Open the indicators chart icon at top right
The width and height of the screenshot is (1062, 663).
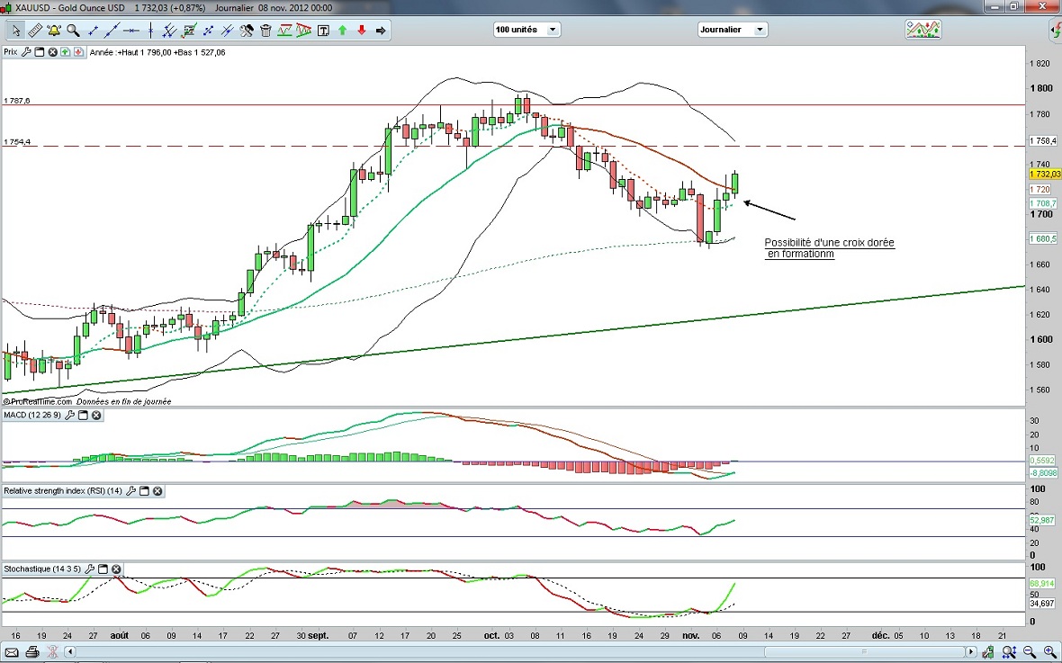pos(922,30)
